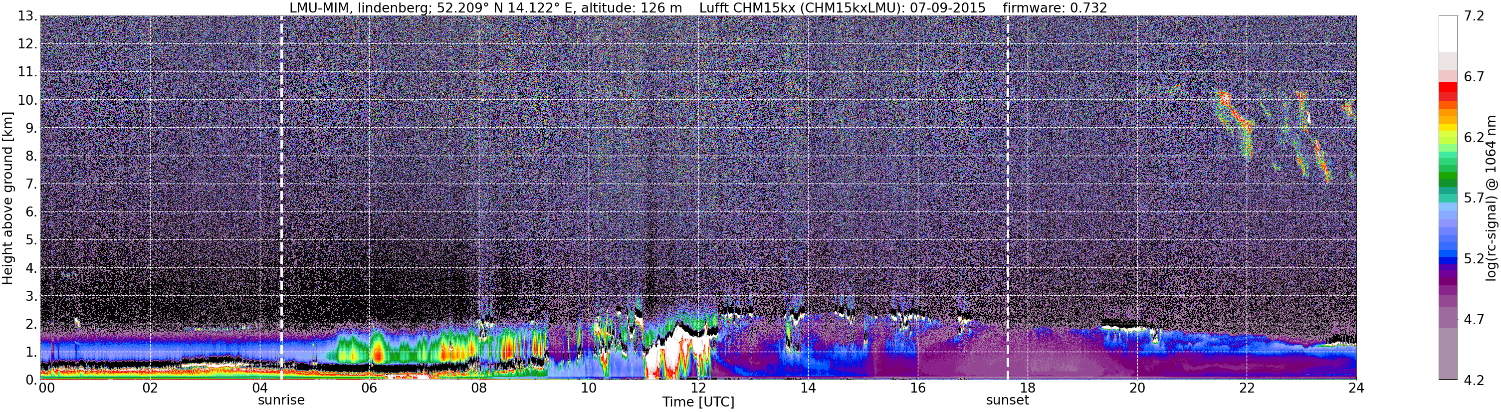Click the '11.' tick label on the height axis
Viewport: 1501px width, 412px height.
(28, 72)
